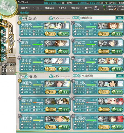Switch to fleet 3 in the upper panel

click(x=30, y=19)
